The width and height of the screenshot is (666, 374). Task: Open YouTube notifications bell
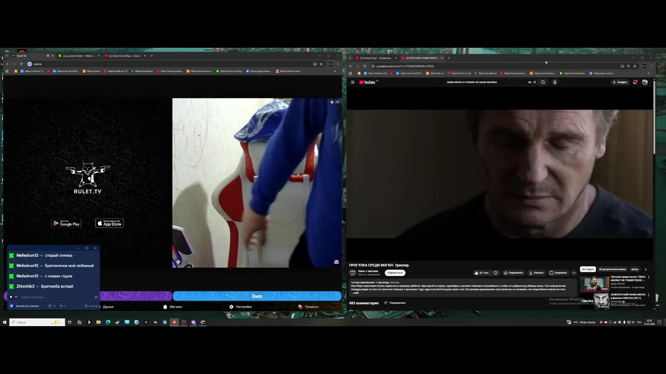tap(635, 82)
